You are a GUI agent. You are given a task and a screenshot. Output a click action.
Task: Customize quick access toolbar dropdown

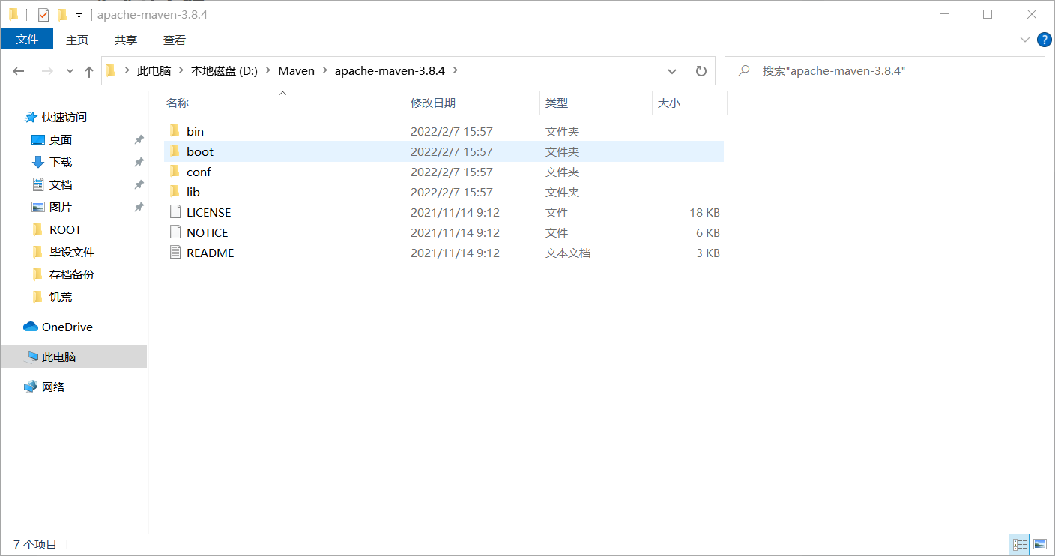pos(79,15)
